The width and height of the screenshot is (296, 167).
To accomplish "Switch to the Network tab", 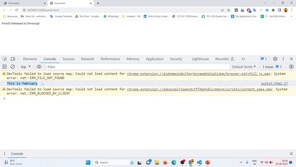I will click(87, 59).
